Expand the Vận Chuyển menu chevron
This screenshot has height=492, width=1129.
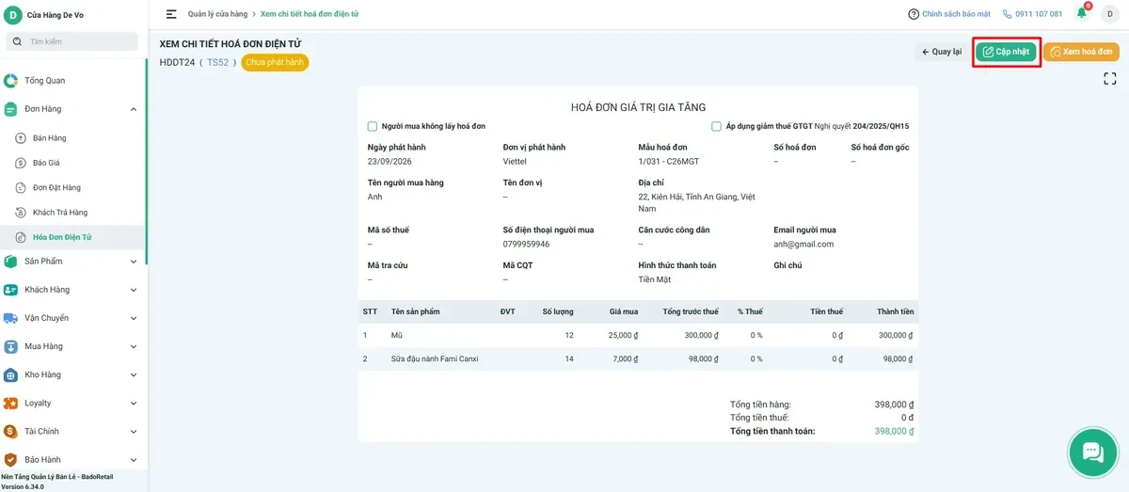tap(134, 318)
